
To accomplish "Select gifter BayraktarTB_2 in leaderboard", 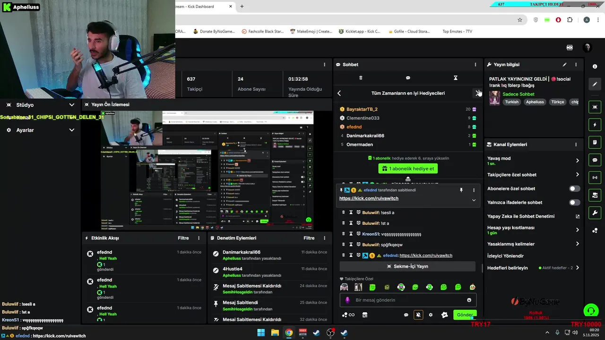I will point(362,109).
